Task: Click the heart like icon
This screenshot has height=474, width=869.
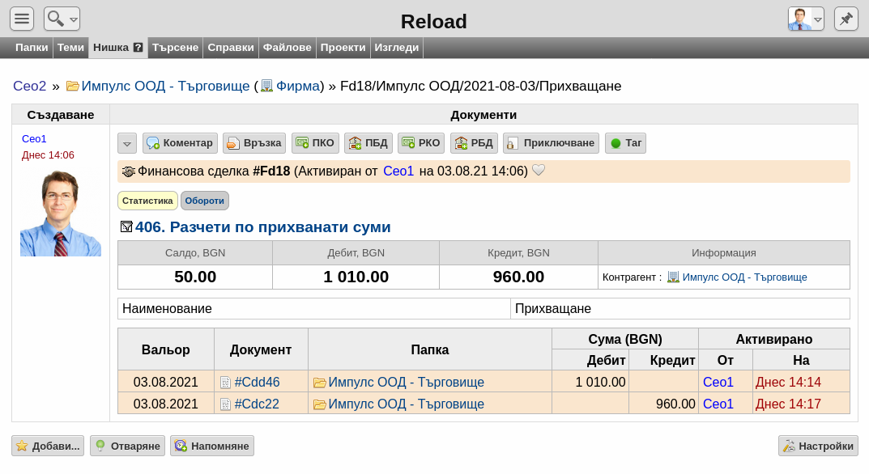Action: click(x=538, y=171)
